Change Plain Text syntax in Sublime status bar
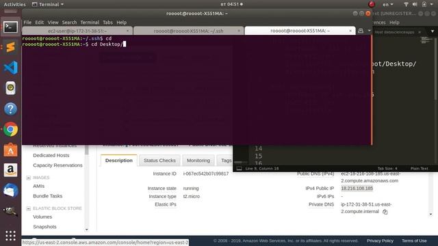 tap(419, 169)
